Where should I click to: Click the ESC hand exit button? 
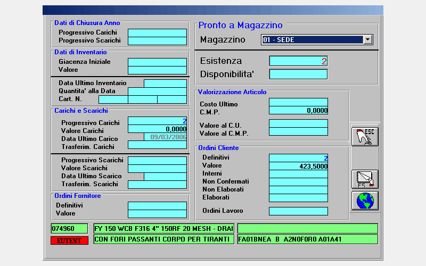click(x=365, y=137)
